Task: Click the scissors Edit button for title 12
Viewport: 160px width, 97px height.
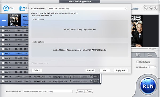Action: click(94, 76)
